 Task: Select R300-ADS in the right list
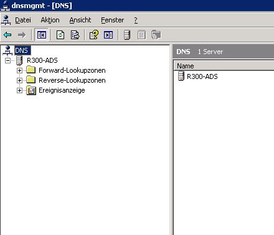click(x=202, y=76)
